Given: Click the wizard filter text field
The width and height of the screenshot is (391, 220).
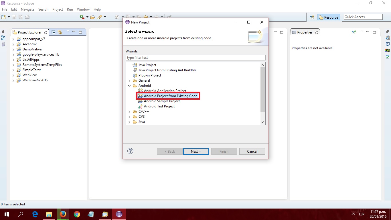Looking at the screenshot, I should [x=195, y=58].
